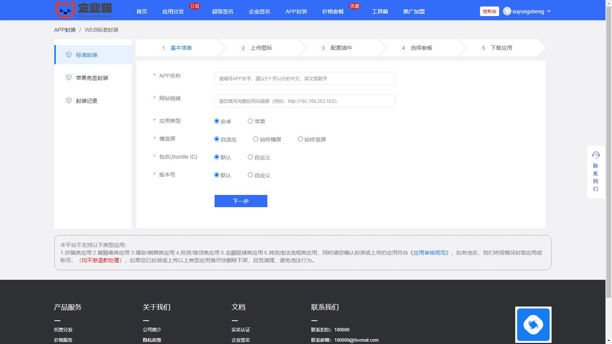
Task: Click the headset customer service icon
Action: [x=596, y=155]
